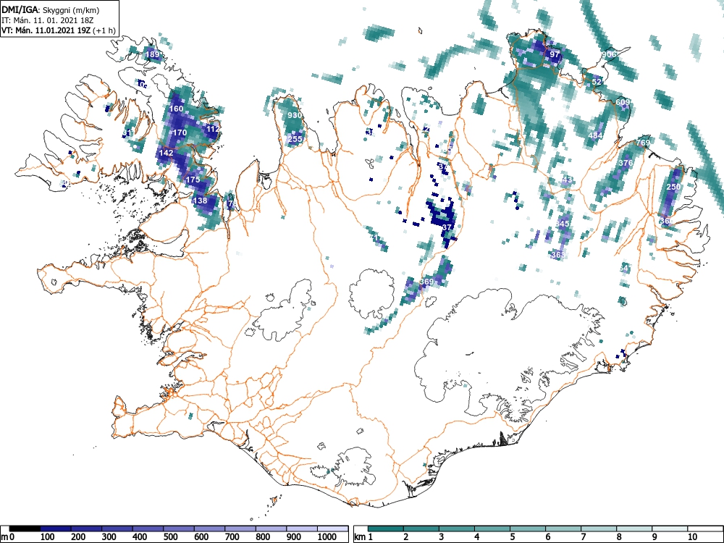
Task: Click the visibility value '138' on the map
Action: pos(201,201)
